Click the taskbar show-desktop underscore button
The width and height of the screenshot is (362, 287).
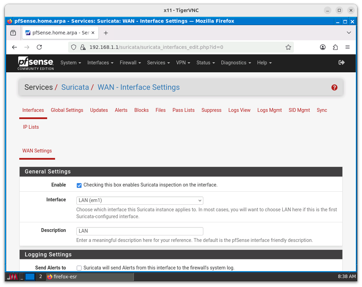22,277
